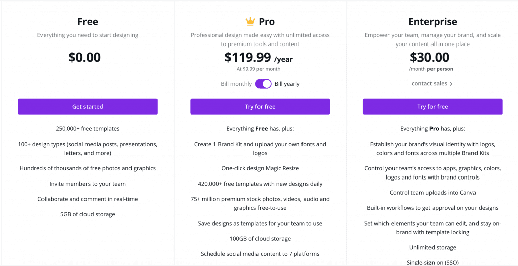The image size is (518, 266).
Task: Toggle the Bill monthly/yearly switch
Action: click(263, 84)
